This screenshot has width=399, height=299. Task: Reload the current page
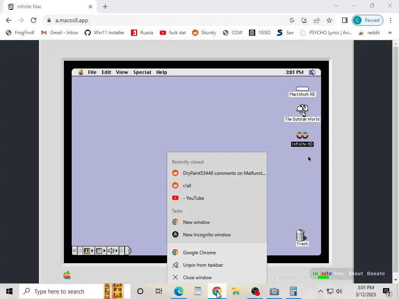[x=34, y=20]
